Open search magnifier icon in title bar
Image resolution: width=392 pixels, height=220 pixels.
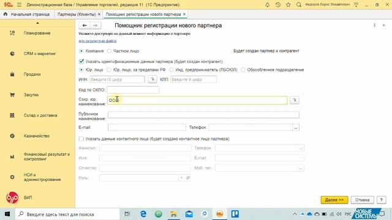[x=299, y=5]
